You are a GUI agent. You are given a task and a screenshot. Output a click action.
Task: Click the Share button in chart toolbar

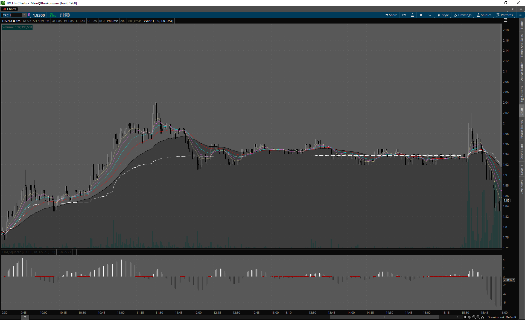point(391,15)
